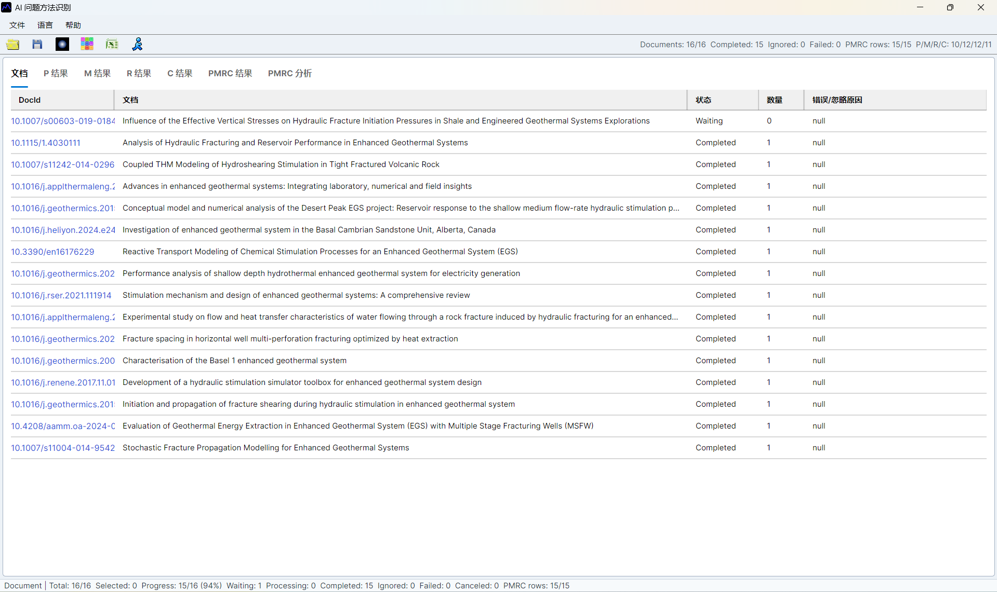This screenshot has width=997, height=592.
Task: Open the 语言 menu
Action: 45,25
